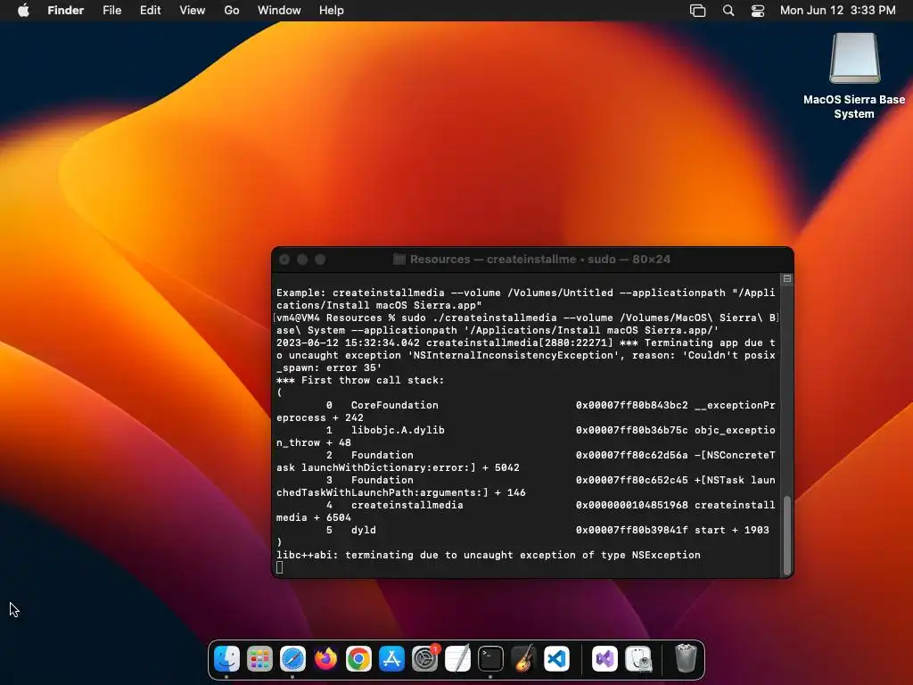Open the App Store Dock icon
913x685 pixels.
pyautogui.click(x=391, y=659)
